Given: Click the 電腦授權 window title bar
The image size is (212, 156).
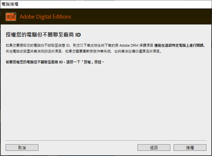Looking at the screenshot, I should click(98, 4).
